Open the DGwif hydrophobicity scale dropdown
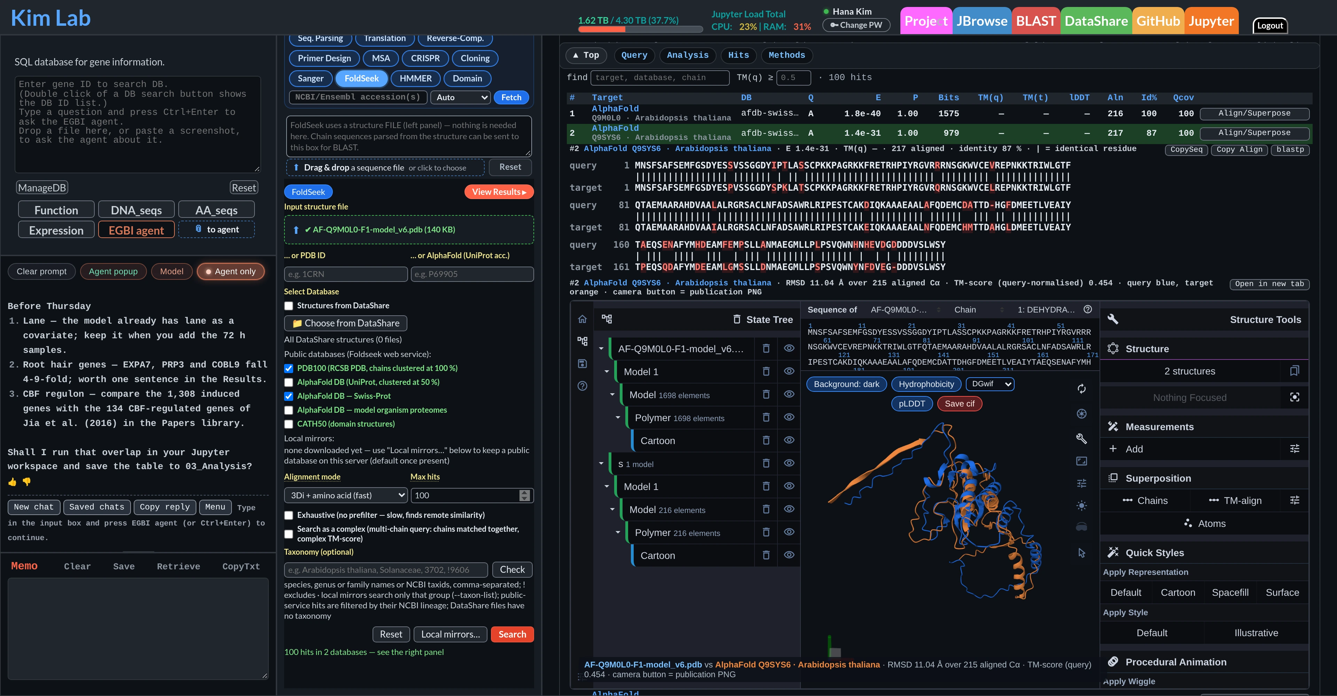 tap(990, 384)
